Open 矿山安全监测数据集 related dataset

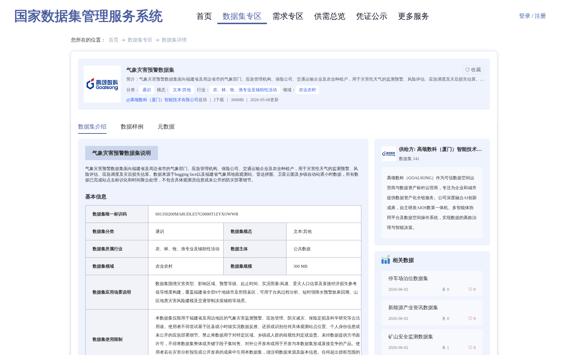coord(411,337)
